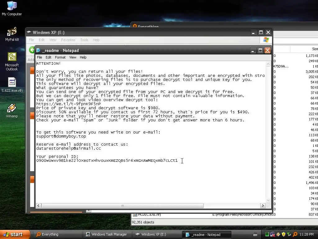Close the _readme Notepad window
This screenshot has height=239, width=318.
click(267, 50)
